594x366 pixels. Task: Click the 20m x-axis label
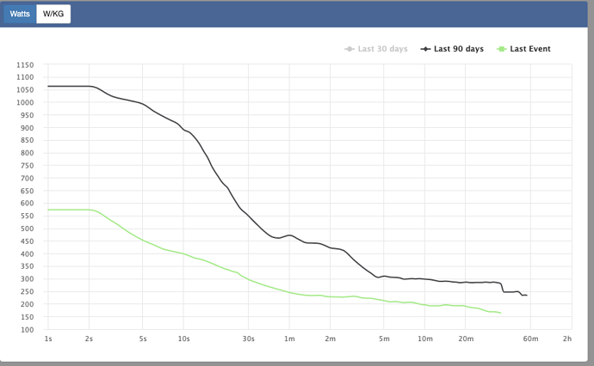[x=466, y=339]
